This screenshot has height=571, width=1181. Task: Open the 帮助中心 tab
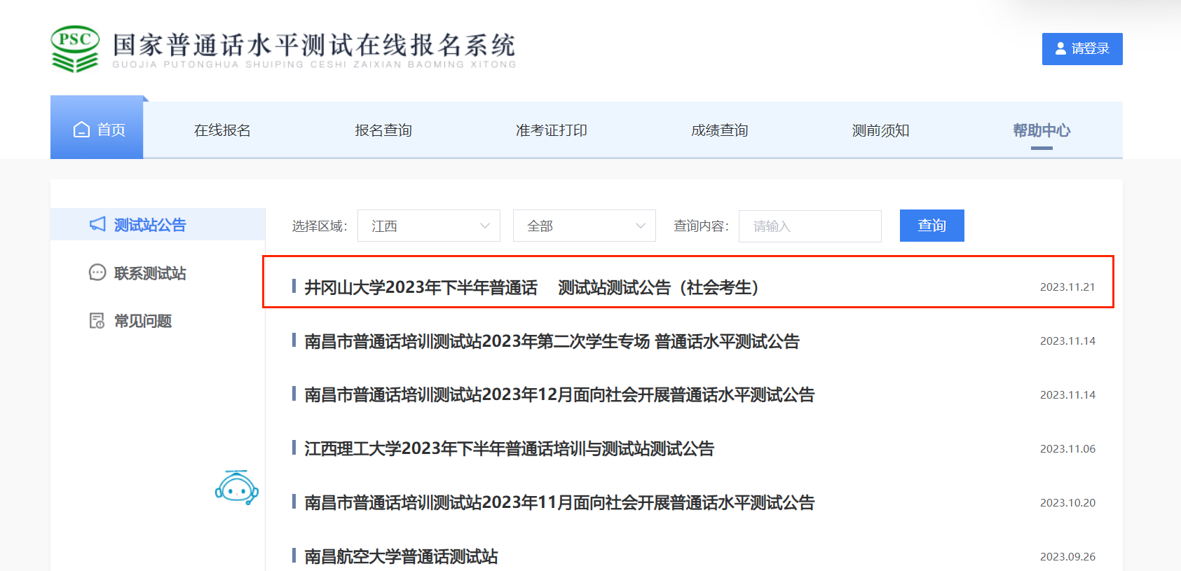1042,130
